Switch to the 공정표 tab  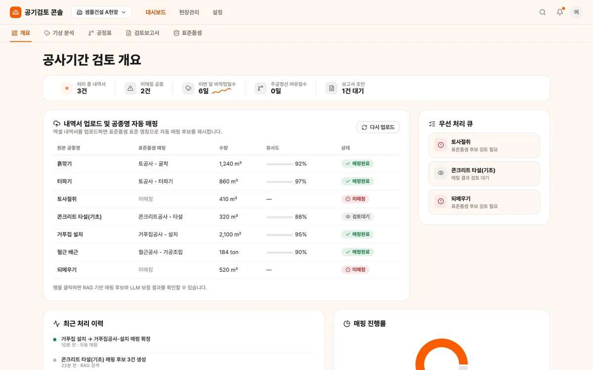(100, 33)
